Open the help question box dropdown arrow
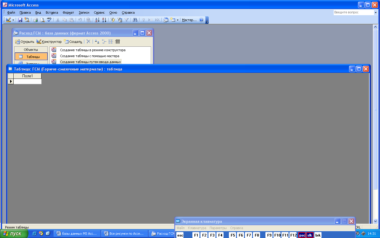Screen dimensions: 380x238 [x=375, y=12]
